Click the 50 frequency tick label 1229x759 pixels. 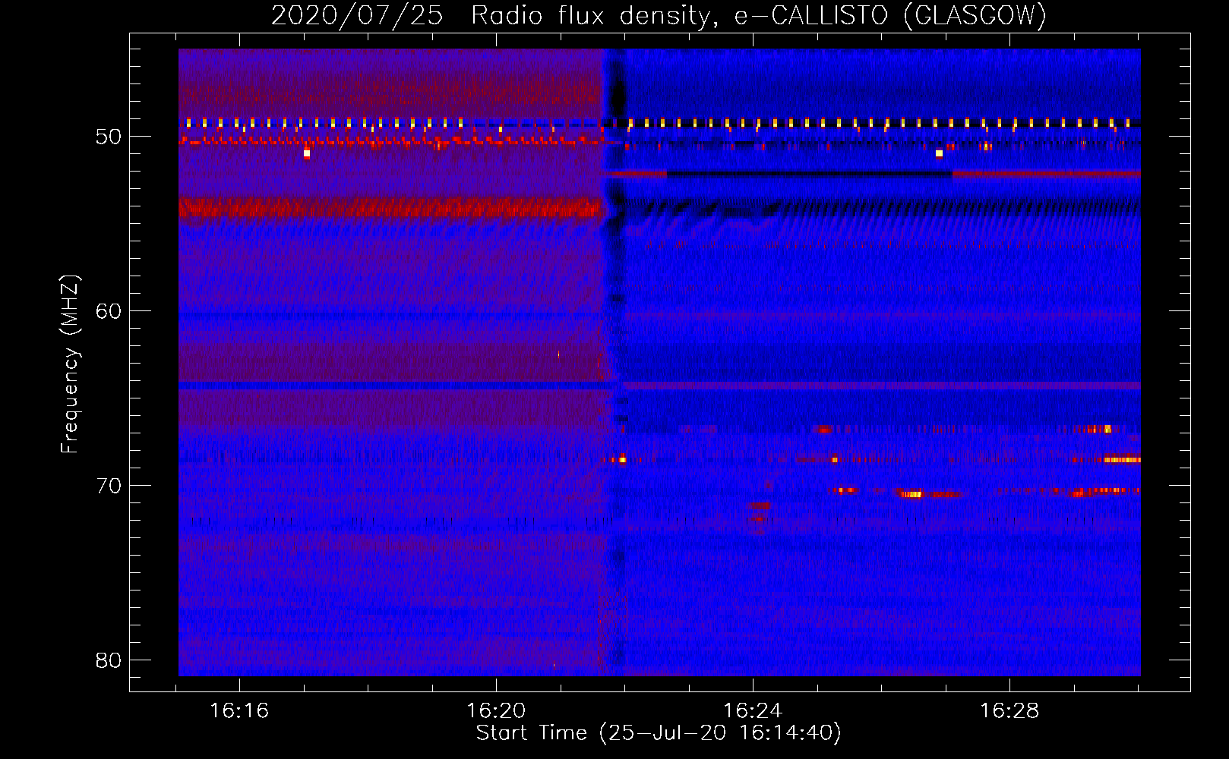tap(109, 137)
